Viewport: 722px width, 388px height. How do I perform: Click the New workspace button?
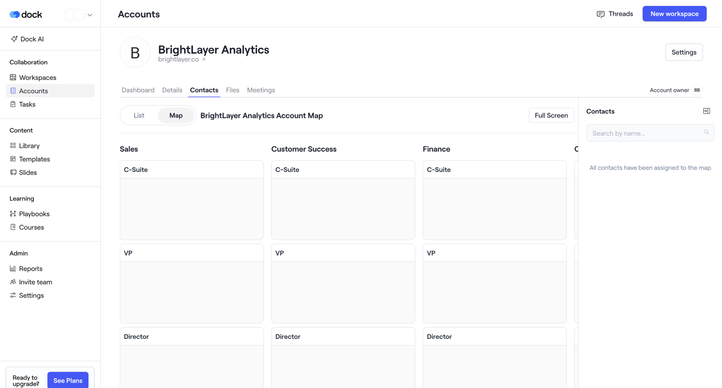tap(674, 14)
